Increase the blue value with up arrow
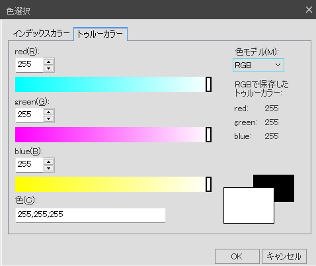This screenshot has width=316, height=266. click(x=49, y=162)
